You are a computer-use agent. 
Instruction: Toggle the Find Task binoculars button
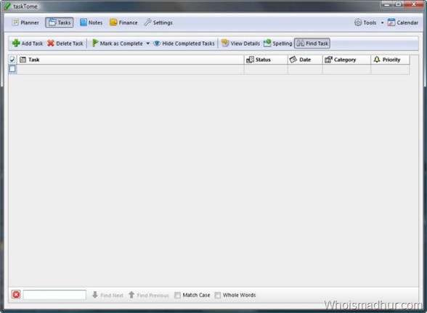click(312, 44)
